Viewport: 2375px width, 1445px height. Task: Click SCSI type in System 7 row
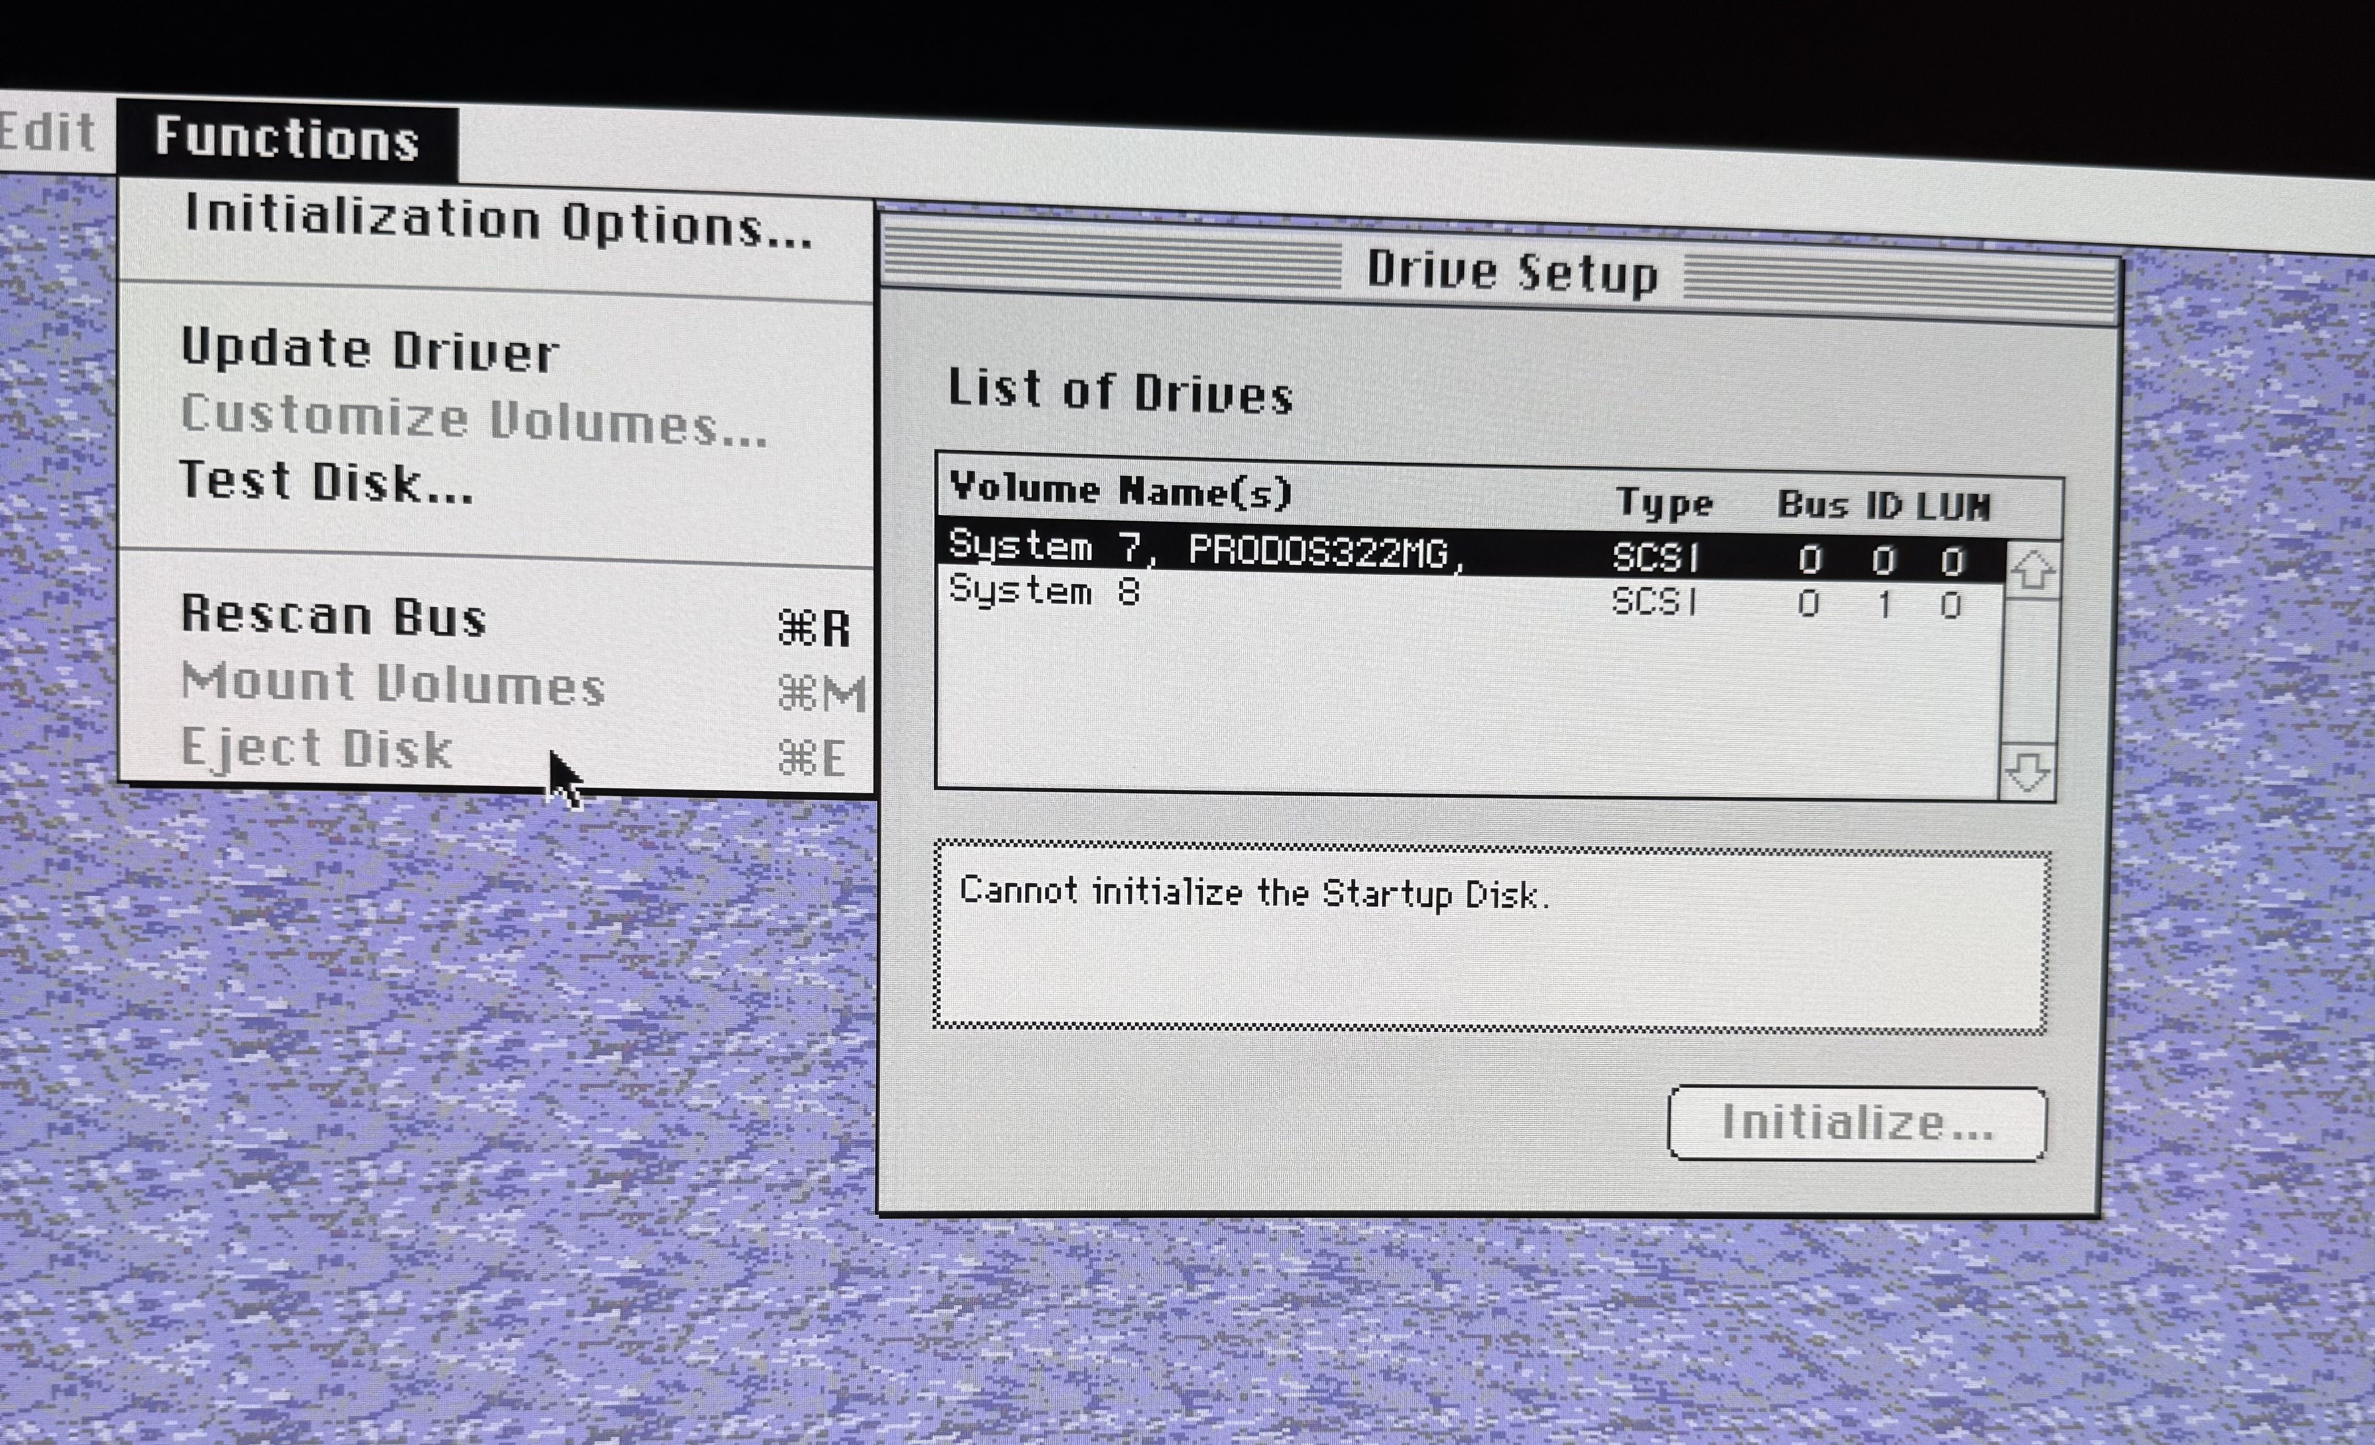tap(1656, 557)
